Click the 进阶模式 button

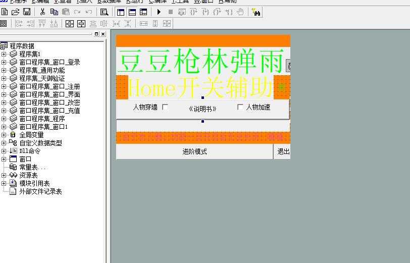click(x=194, y=151)
